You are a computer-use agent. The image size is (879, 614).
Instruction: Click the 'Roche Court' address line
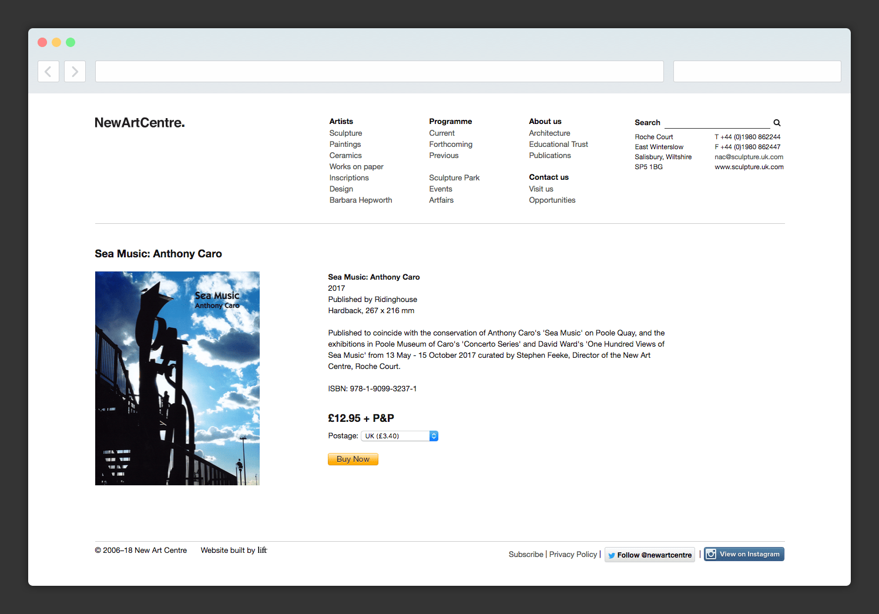(x=654, y=137)
